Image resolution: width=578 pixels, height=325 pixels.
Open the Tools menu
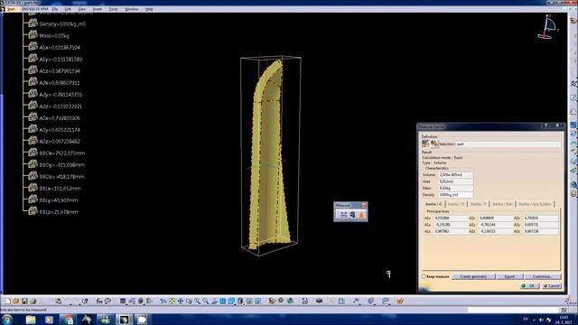[x=114, y=9]
